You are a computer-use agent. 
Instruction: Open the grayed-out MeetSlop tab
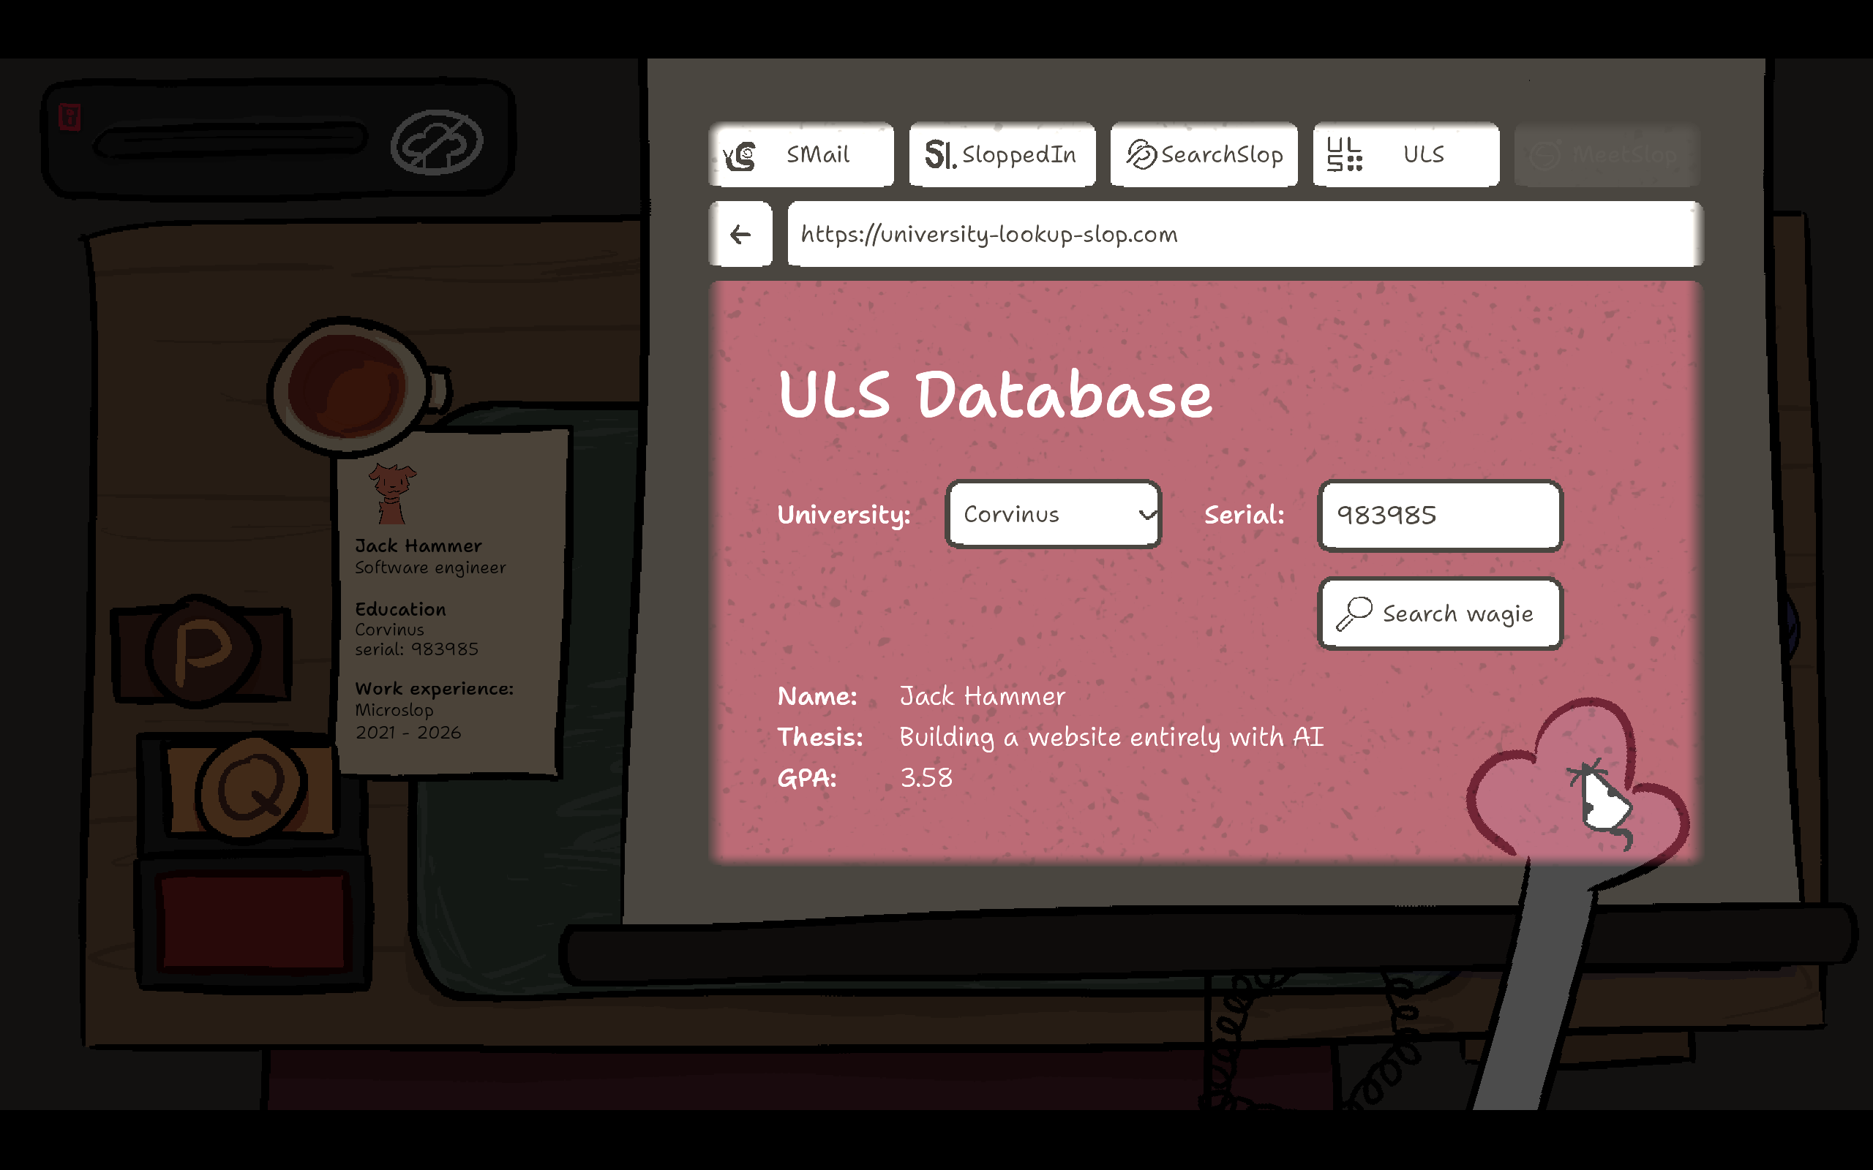pos(1607,155)
